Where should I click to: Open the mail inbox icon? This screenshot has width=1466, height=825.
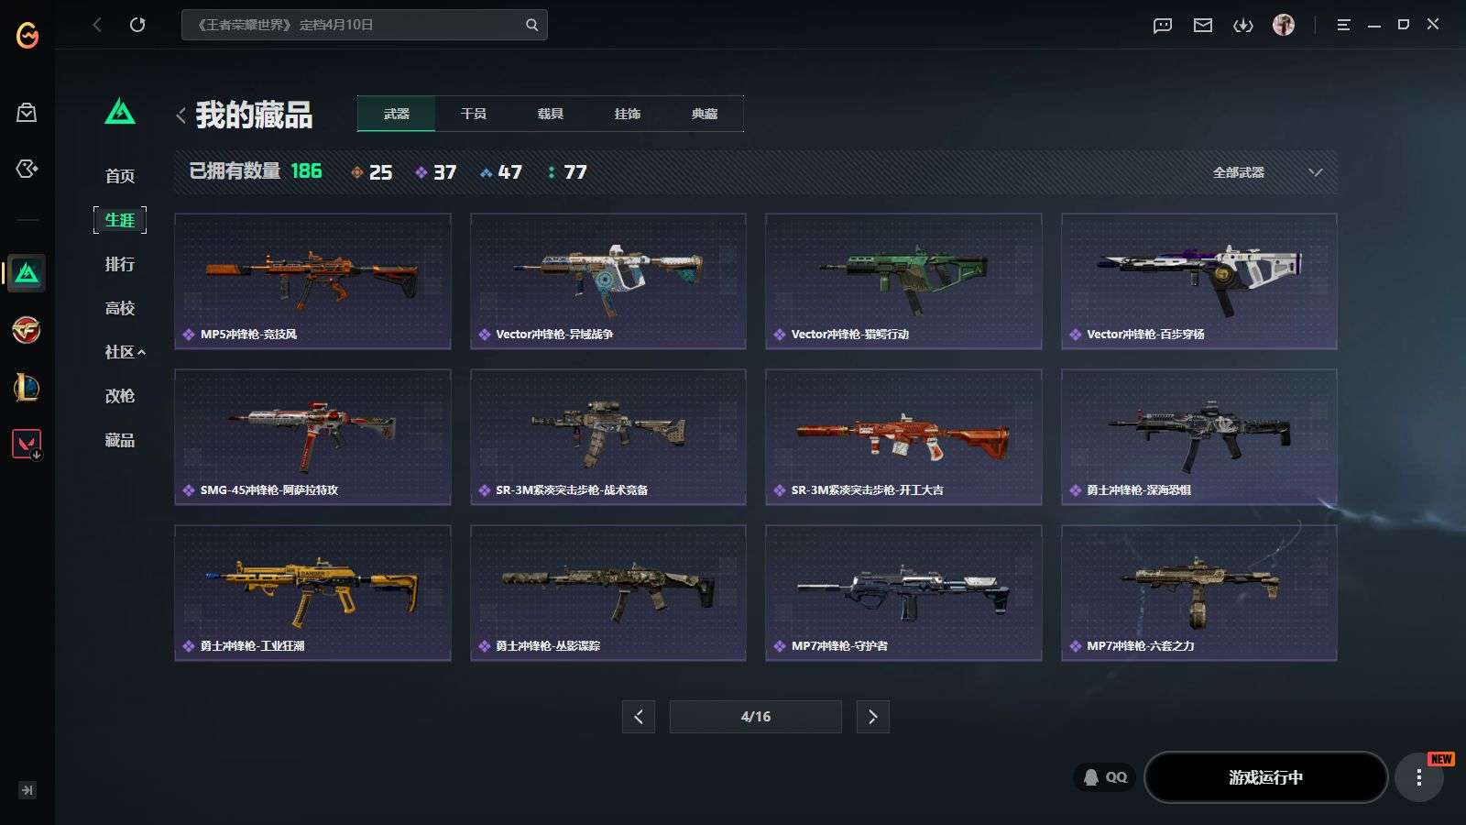(x=1203, y=26)
